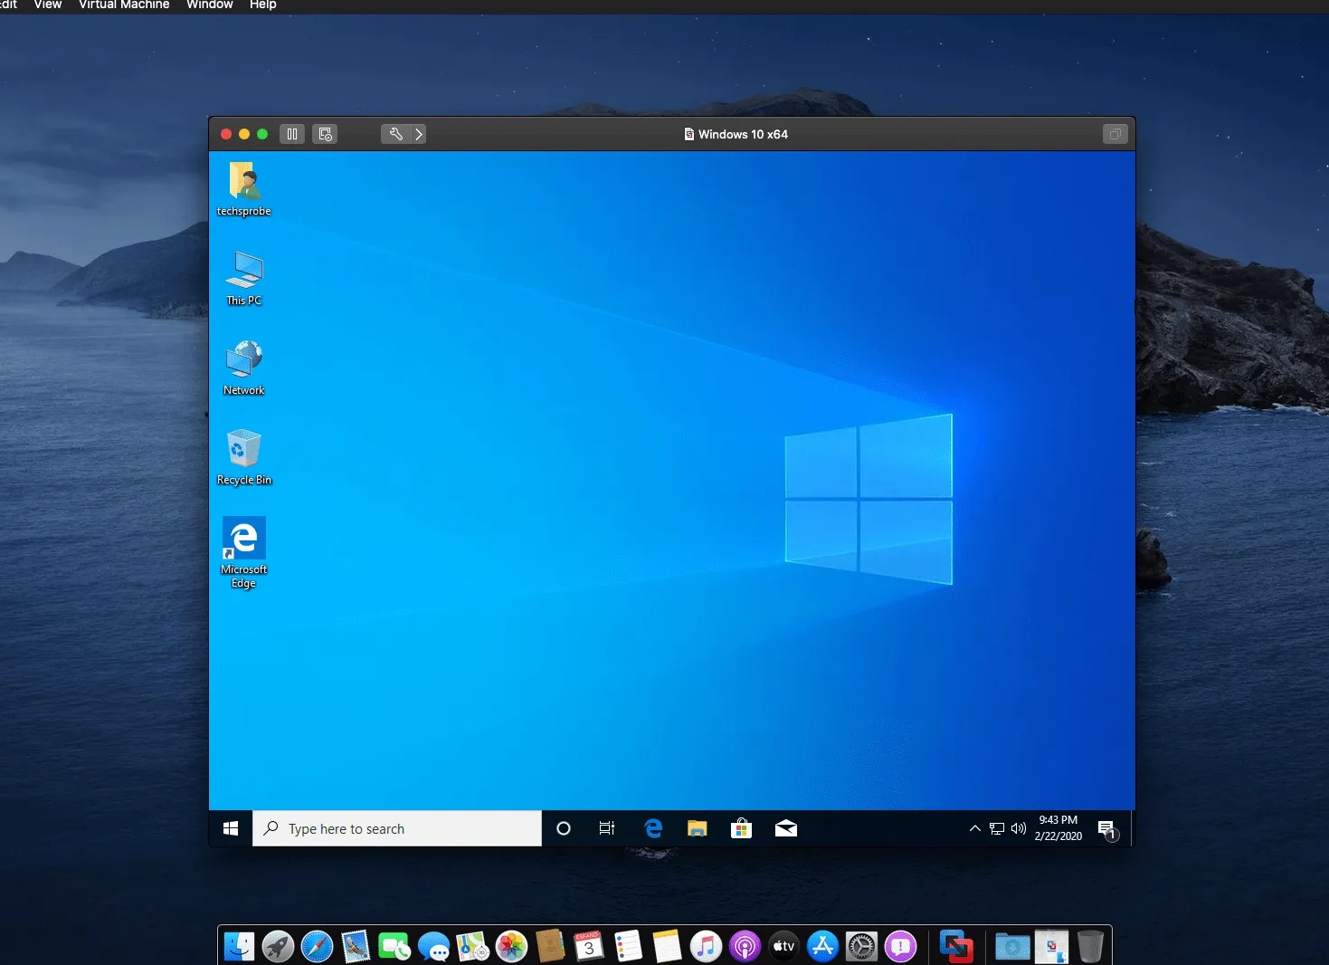Open the Window menu

pos(210,5)
